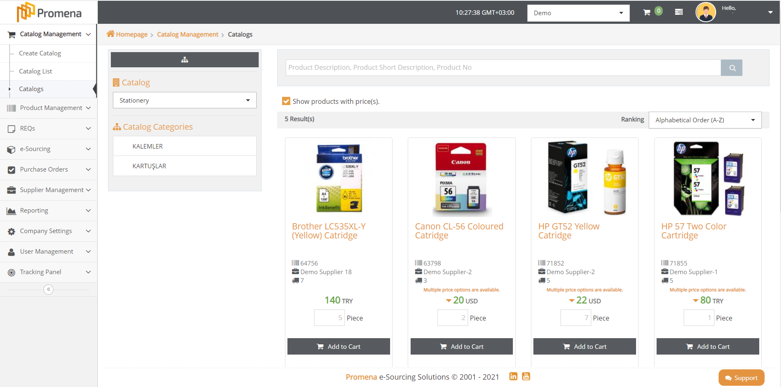This screenshot has width=781, height=387.
Task: Click quantity field for Brother LC535XL-Y
Action: point(329,318)
